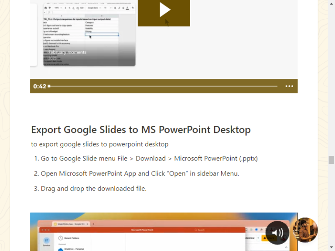The height and width of the screenshot is (251, 335).
Task: Click 'Recent Folders' in the PowerPoint screenshot
Action: (72, 238)
